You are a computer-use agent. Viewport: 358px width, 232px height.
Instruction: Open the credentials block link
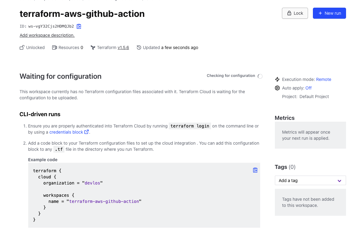[66, 132]
